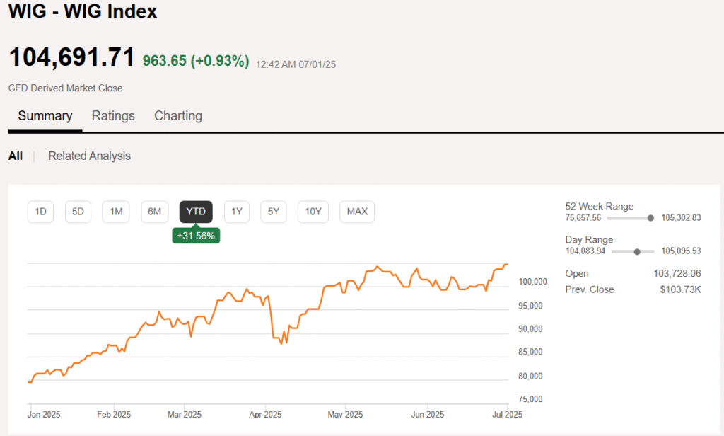Image resolution: width=724 pixels, height=436 pixels.
Task: Click the YTD range button
Action: [196, 212]
